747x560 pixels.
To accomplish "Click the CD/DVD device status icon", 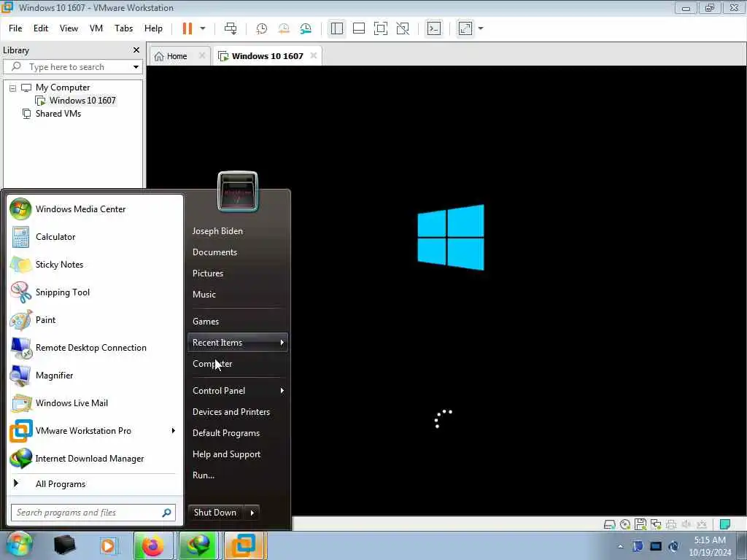I will 625,524.
